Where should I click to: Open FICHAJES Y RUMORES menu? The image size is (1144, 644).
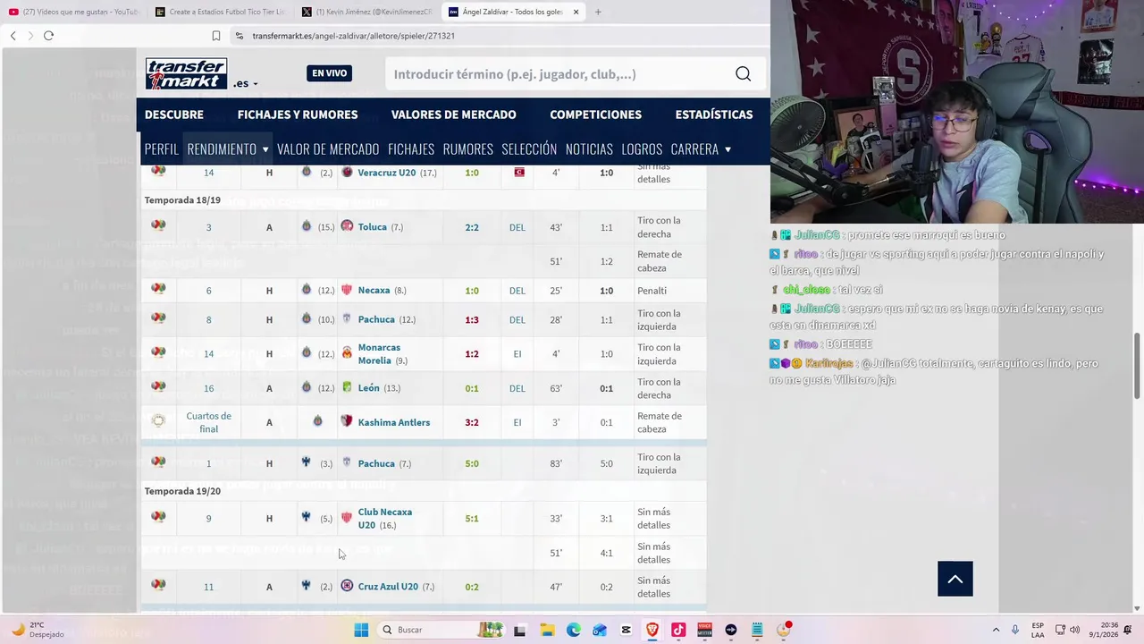click(298, 114)
